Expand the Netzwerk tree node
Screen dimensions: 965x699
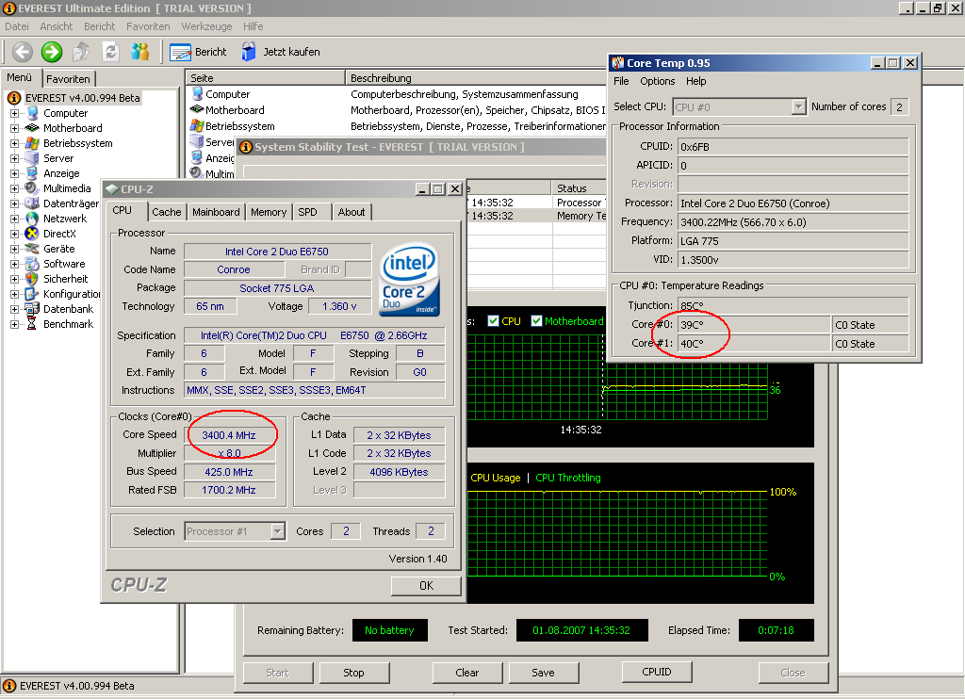point(14,219)
